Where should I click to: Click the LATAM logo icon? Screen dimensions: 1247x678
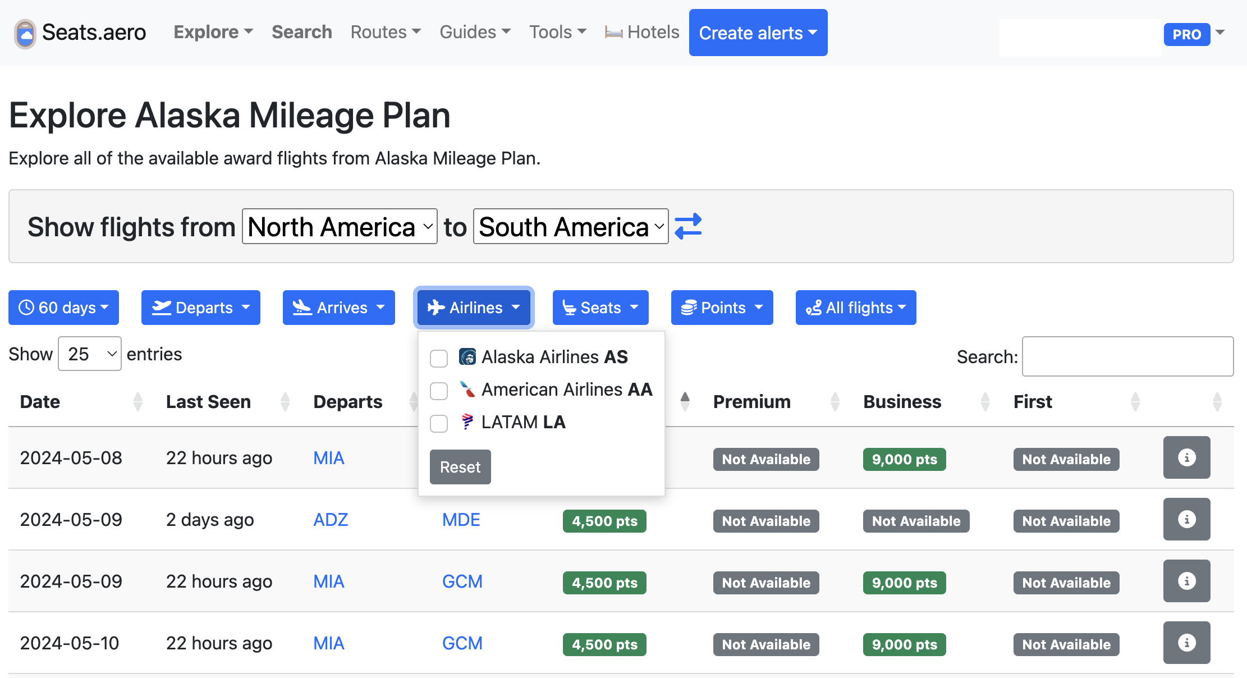coord(467,422)
